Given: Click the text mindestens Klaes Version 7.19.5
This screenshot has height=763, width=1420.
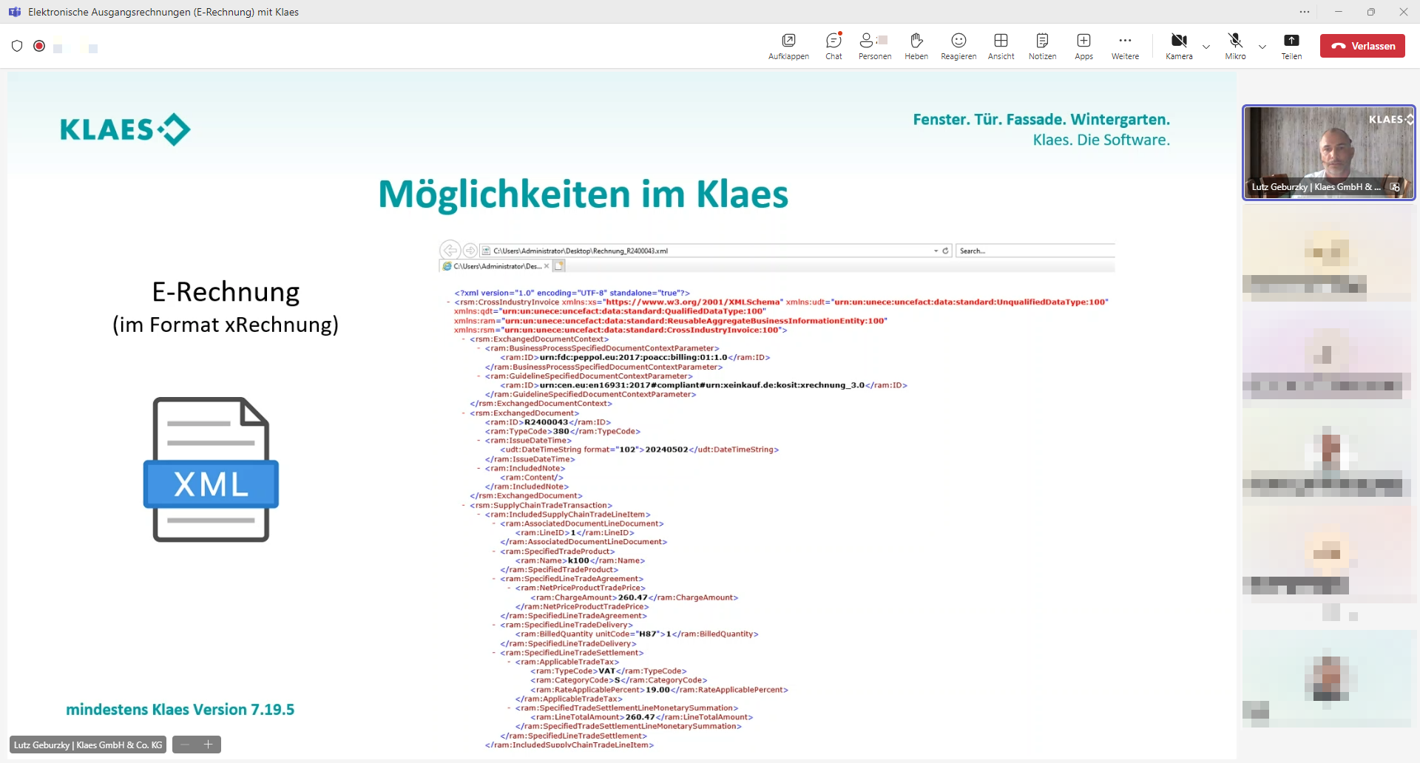Looking at the screenshot, I should pos(180,710).
